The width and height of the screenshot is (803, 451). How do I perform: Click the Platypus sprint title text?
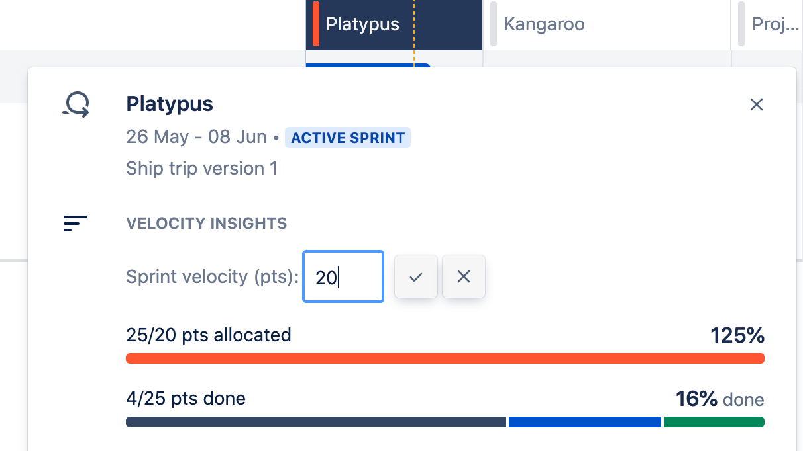tap(170, 104)
